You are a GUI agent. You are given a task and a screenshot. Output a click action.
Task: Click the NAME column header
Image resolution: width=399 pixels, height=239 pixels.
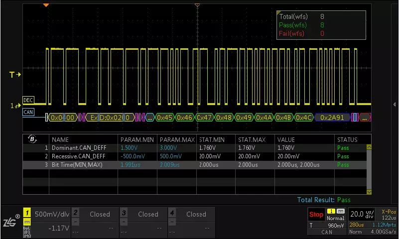tap(60, 139)
